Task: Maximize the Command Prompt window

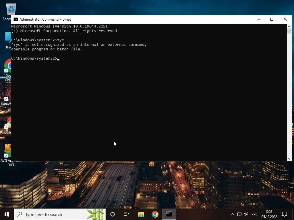Action: coord(272,19)
